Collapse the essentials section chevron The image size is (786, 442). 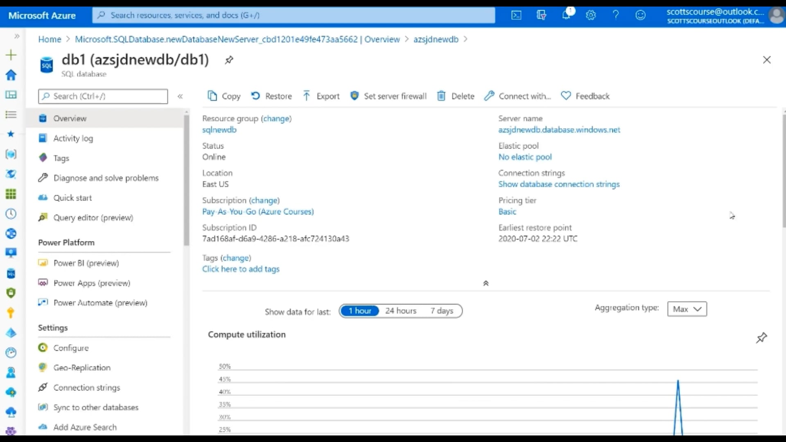(486, 283)
